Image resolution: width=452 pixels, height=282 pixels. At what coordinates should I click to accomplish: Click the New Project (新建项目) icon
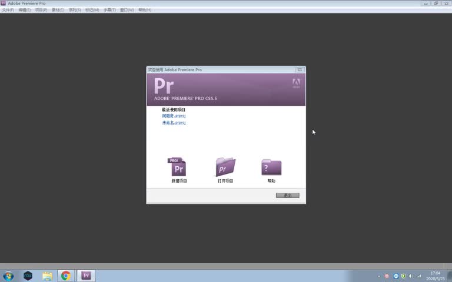click(177, 167)
